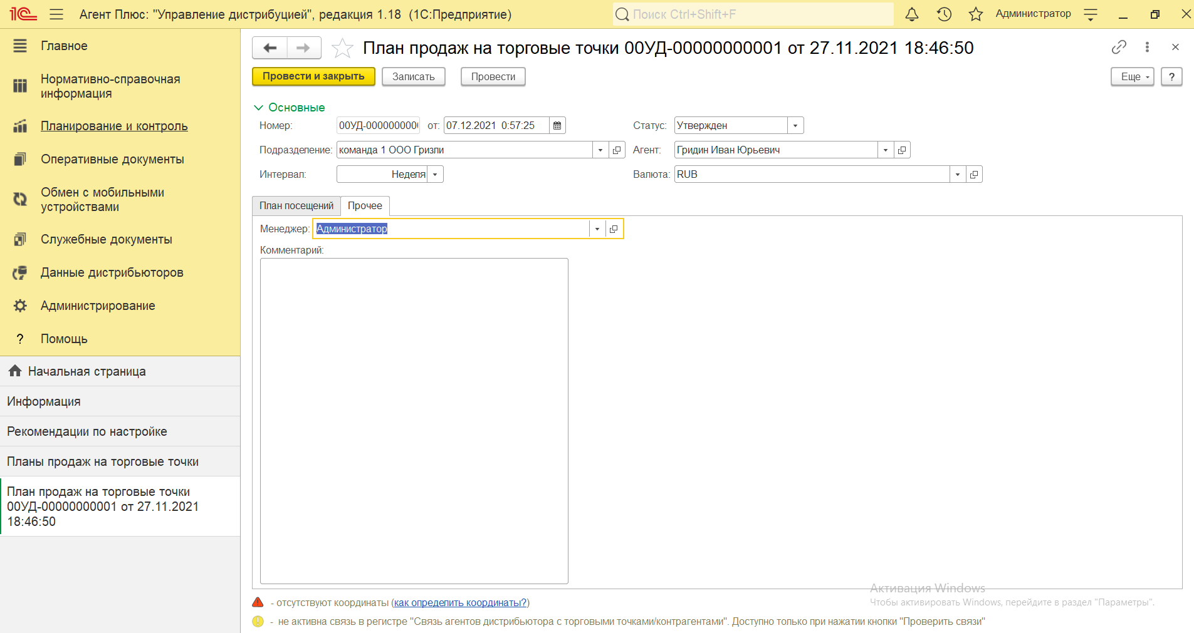Click the Агент field Гридин Иван Юрьевич

point(776,150)
